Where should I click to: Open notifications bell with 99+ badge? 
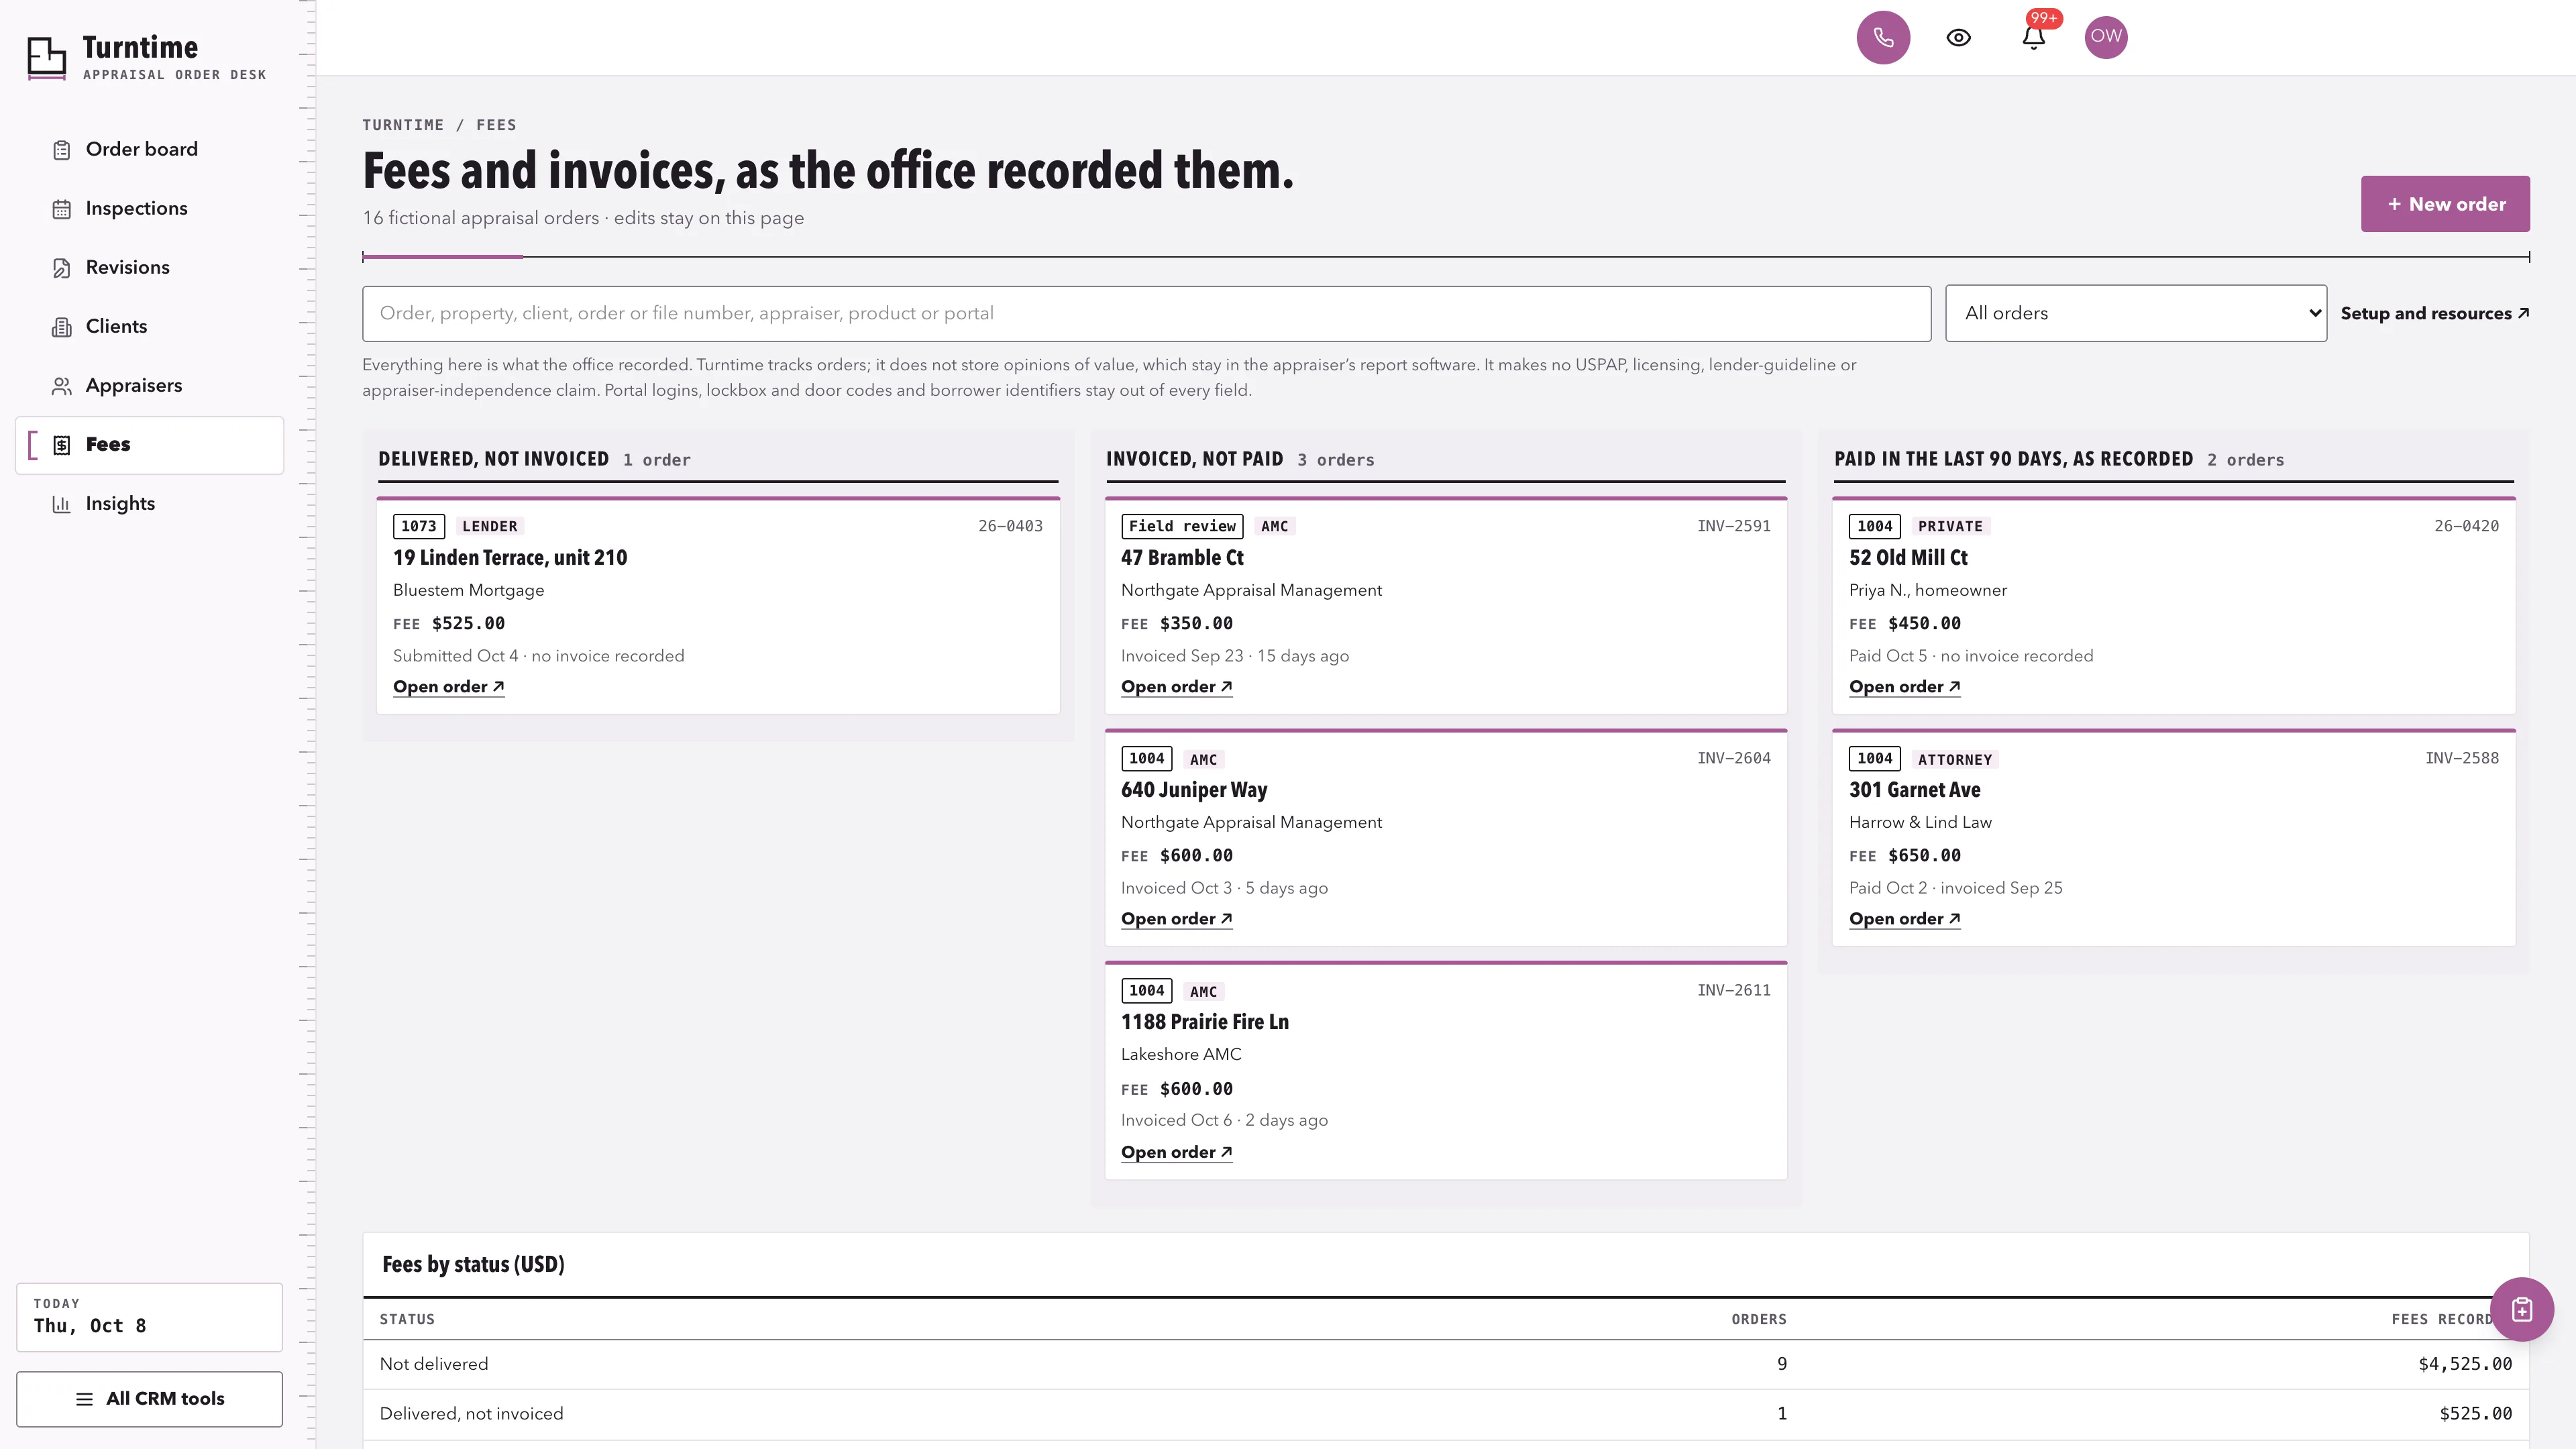pyautogui.click(x=2033, y=37)
